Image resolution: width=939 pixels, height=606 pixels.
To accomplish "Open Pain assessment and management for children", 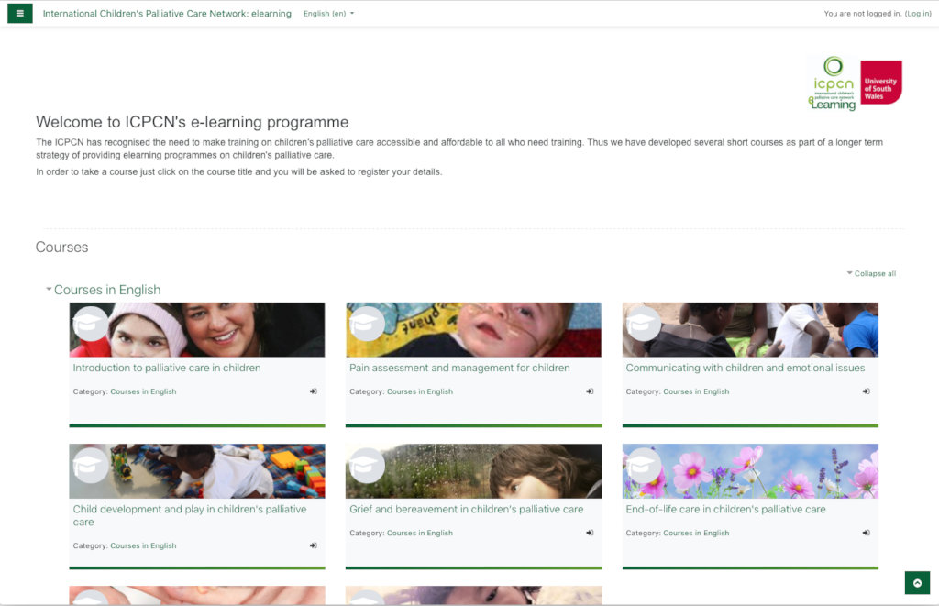I will click(x=459, y=368).
